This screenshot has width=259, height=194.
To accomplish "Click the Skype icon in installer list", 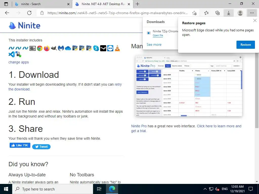I will 96,48.
